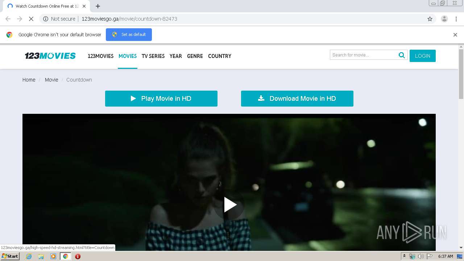This screenshot has height=261, width=464.
Task: Bookmark this page with the star icon
Action: point(430,19)
